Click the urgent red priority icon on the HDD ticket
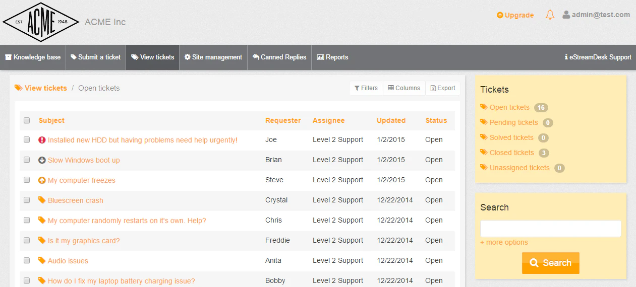 coord(42,140)
